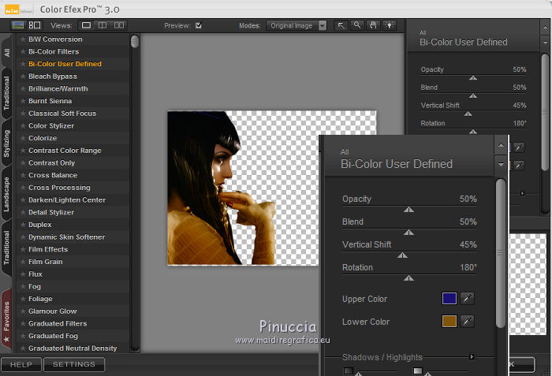552x376 pixels.
Task: Open the upper Traditional category tab
Action: click(6, 93)
